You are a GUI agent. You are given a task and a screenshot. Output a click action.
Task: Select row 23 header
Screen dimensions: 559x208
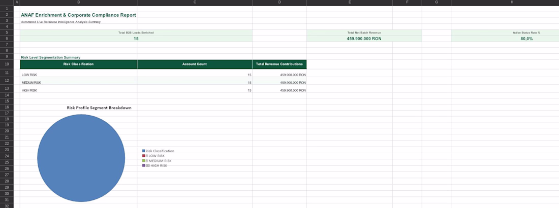7,150
